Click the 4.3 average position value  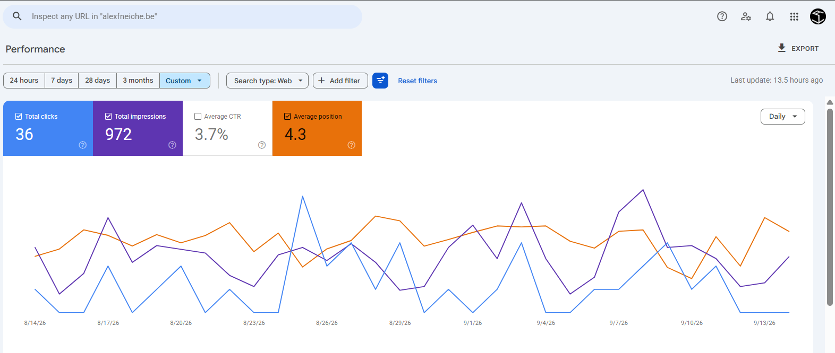(x=295, y=134)
